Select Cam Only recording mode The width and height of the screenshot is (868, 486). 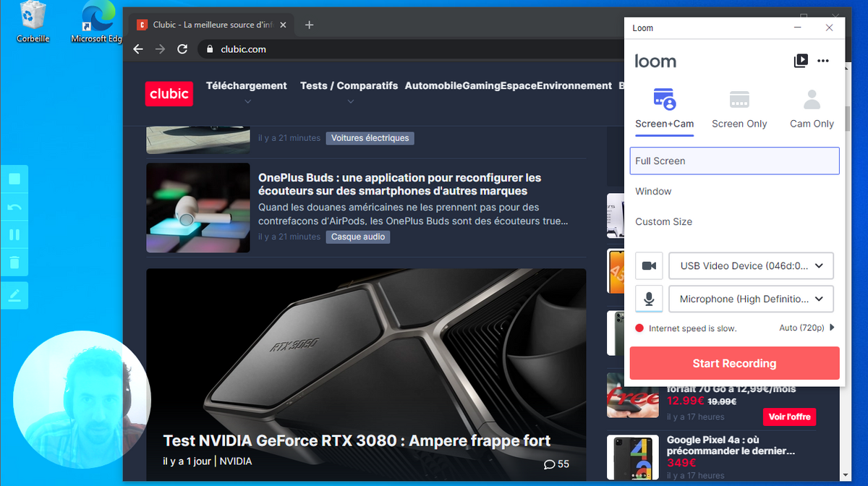(812, 109)
